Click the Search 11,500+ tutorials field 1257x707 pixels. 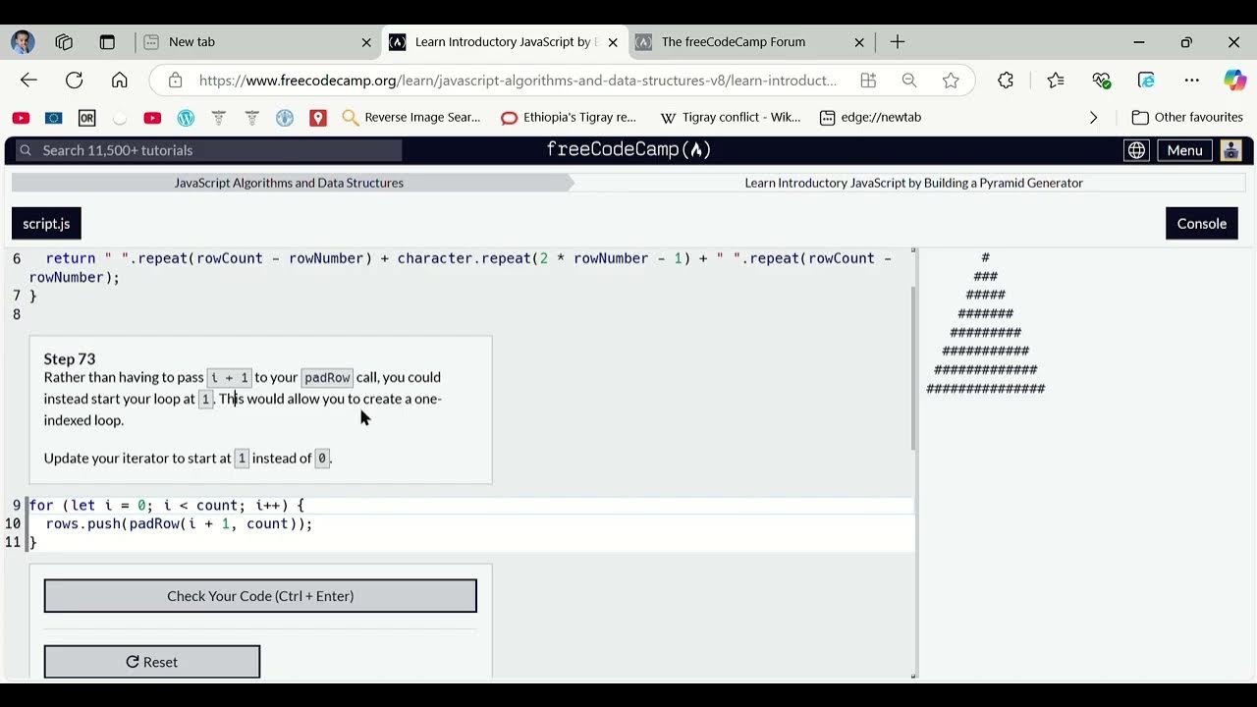(x=208, y=150)
